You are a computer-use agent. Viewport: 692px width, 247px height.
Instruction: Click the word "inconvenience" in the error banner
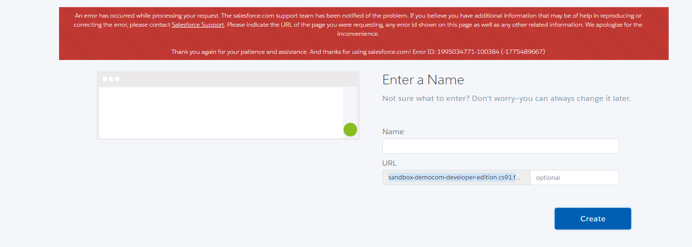[x=358, y=34]
